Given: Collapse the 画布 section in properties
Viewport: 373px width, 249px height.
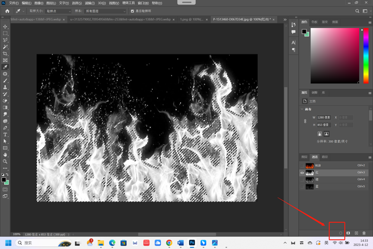Looking at the screenshot, I should [302, 109].
